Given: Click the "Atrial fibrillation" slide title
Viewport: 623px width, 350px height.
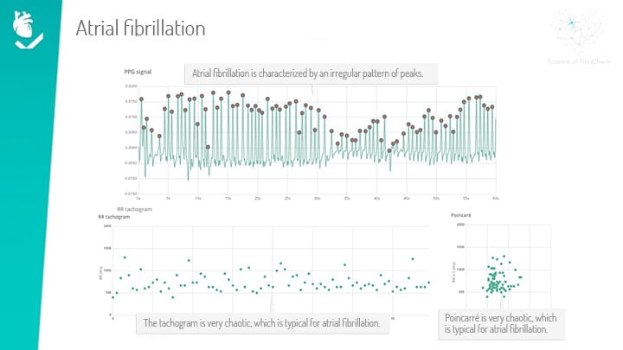Looking at the screenshot, I should (x=140, y=28).
